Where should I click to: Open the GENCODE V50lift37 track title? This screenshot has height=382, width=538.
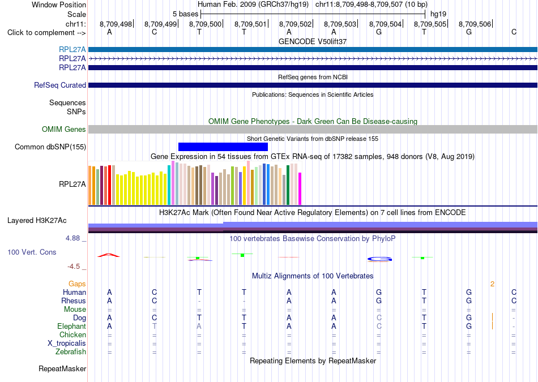313,41
